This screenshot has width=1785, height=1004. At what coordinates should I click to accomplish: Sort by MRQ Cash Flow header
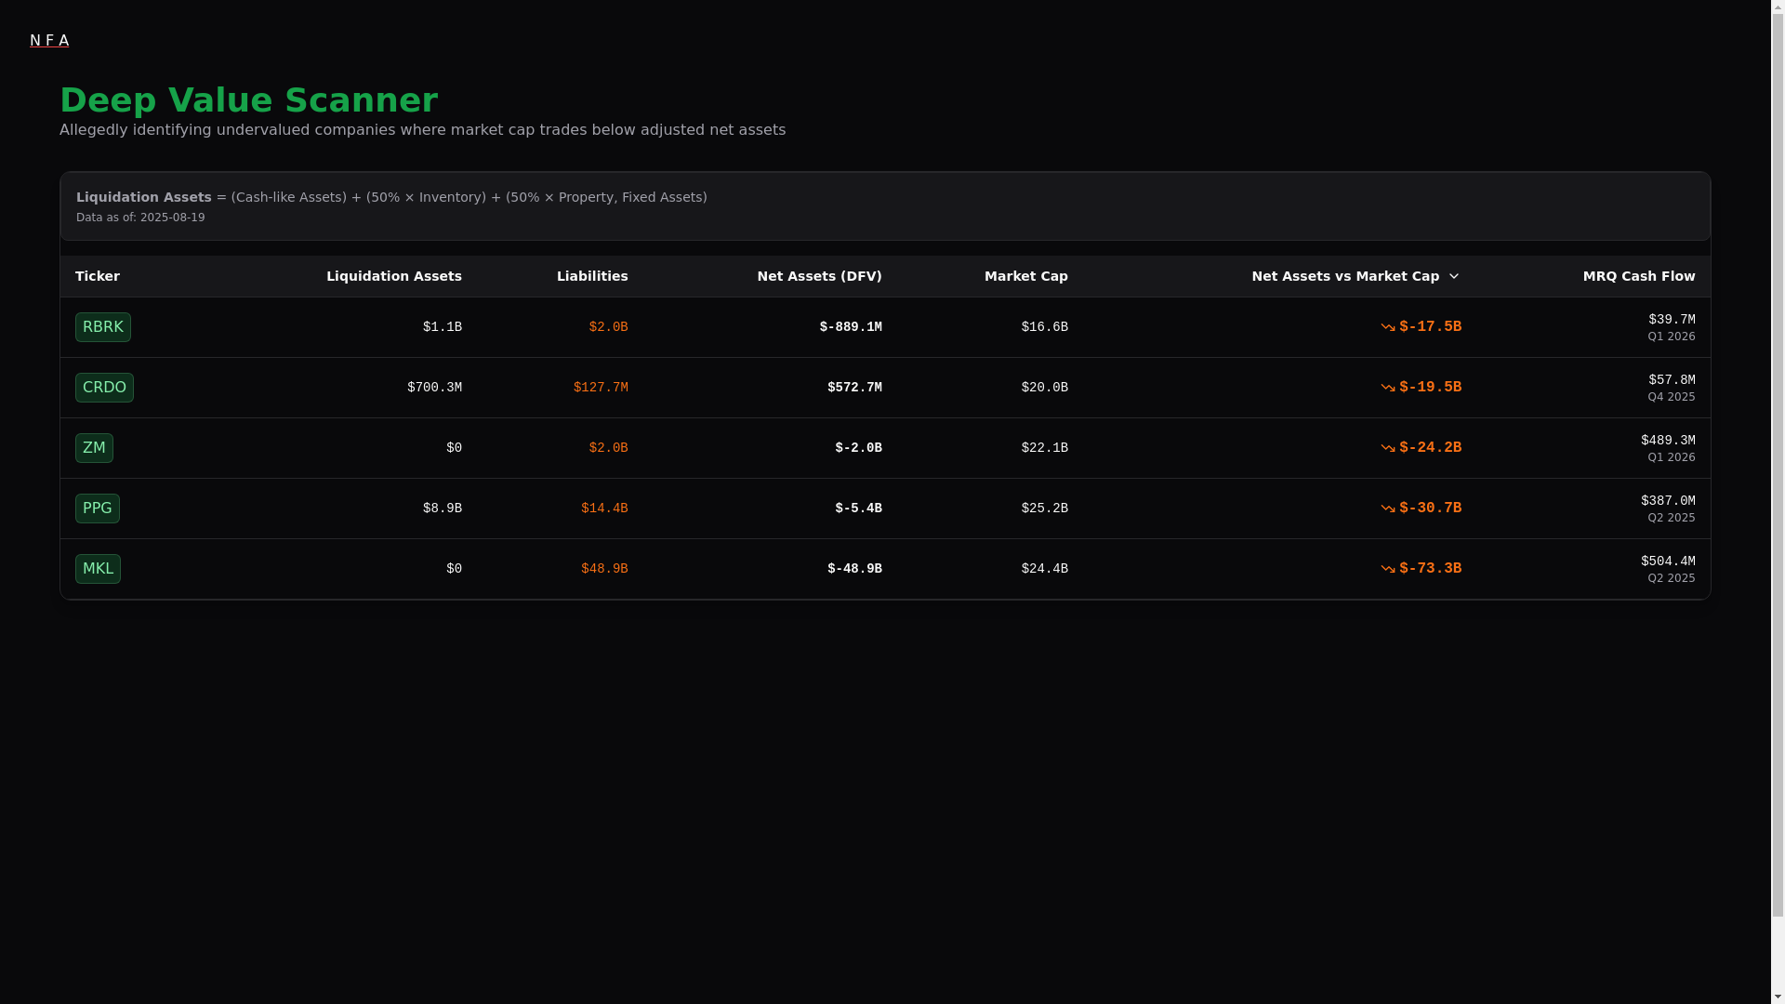pyautogui.click(x=1639, y=276)
